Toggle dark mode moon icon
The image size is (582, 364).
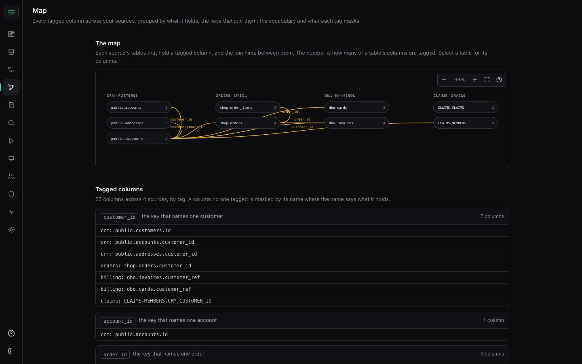click(11, 351)
